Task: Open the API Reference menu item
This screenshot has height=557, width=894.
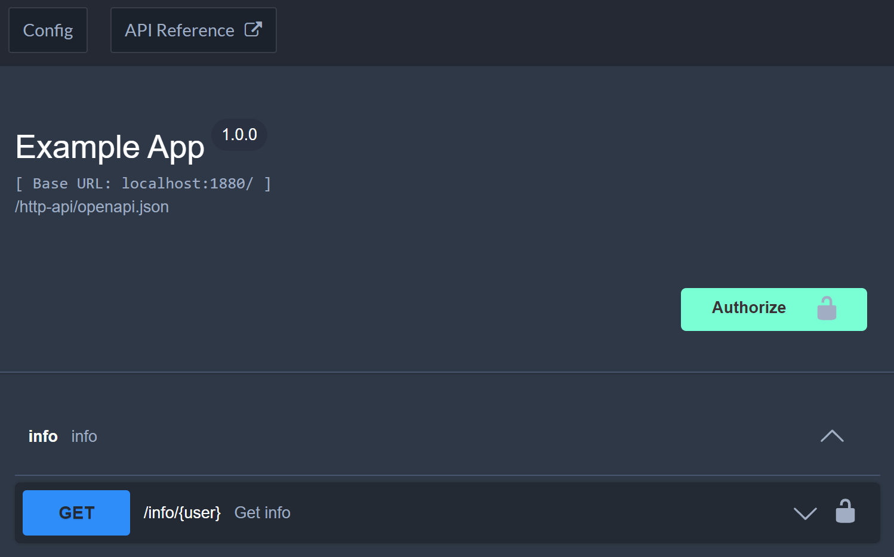Action: [180, 30]
